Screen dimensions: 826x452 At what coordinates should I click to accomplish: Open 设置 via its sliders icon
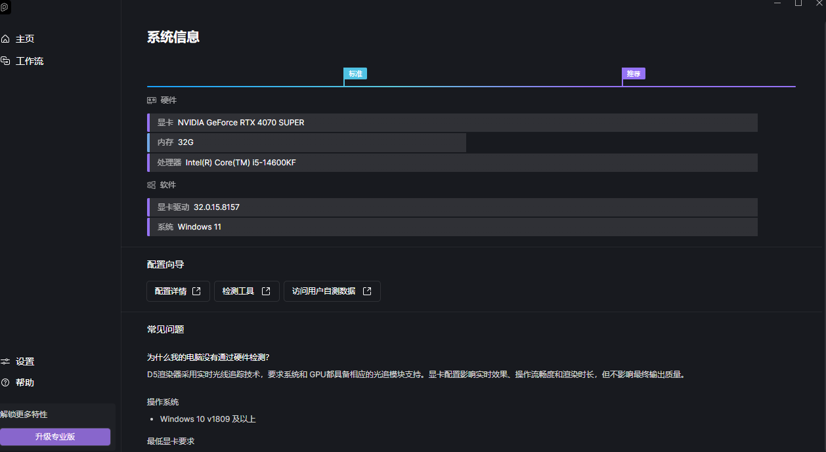[5, 361]
